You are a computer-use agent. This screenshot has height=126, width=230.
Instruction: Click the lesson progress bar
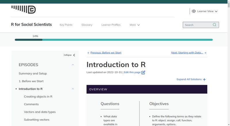click(x=114, y=40)
